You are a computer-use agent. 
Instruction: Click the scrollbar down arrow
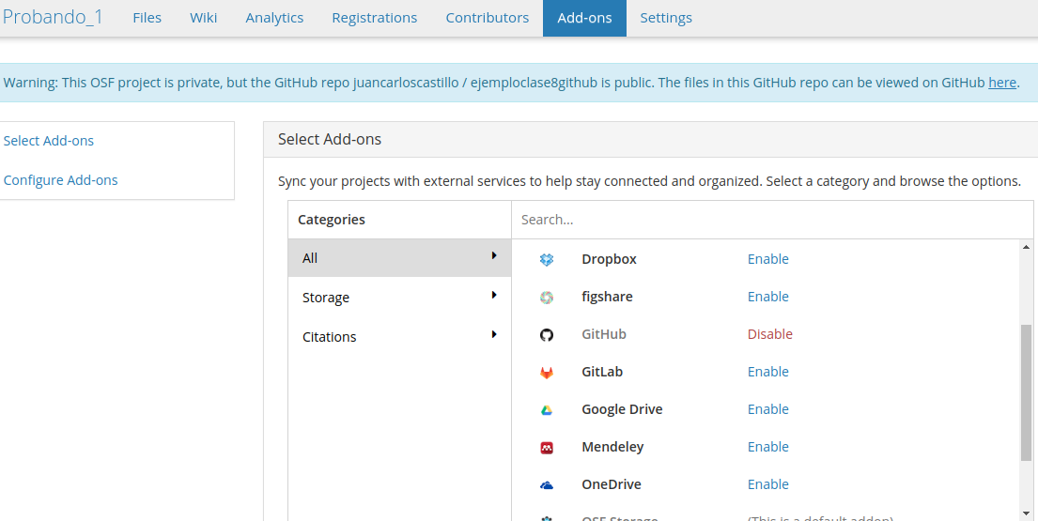coord(1026,513)
